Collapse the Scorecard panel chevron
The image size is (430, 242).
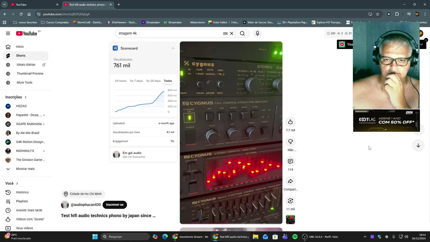[173, 48]
